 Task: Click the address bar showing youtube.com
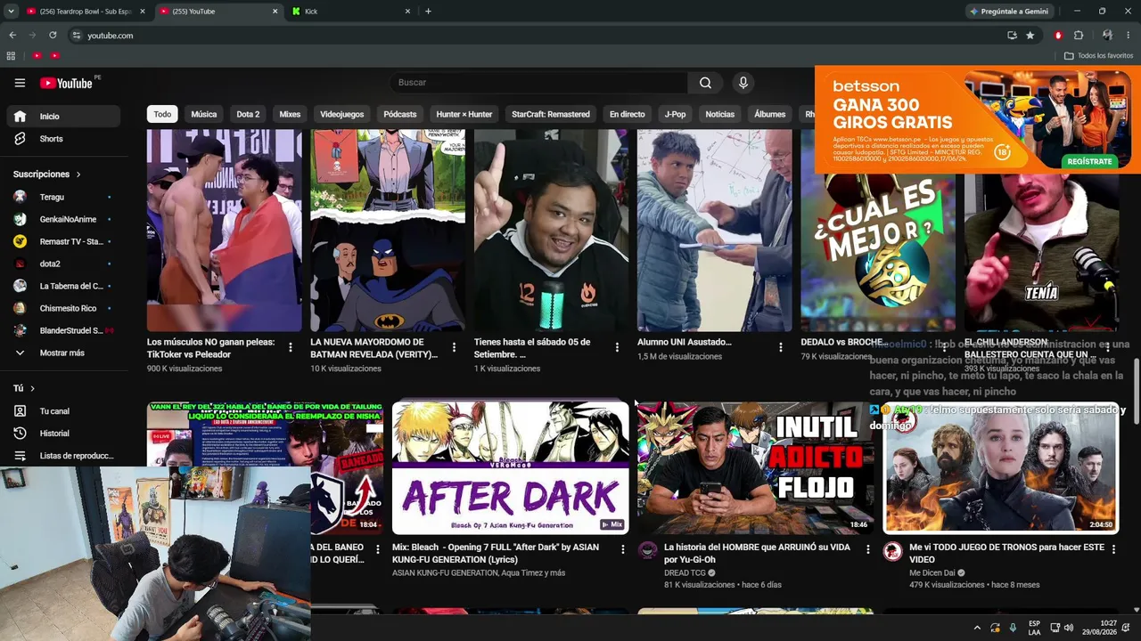coord(535,36)
